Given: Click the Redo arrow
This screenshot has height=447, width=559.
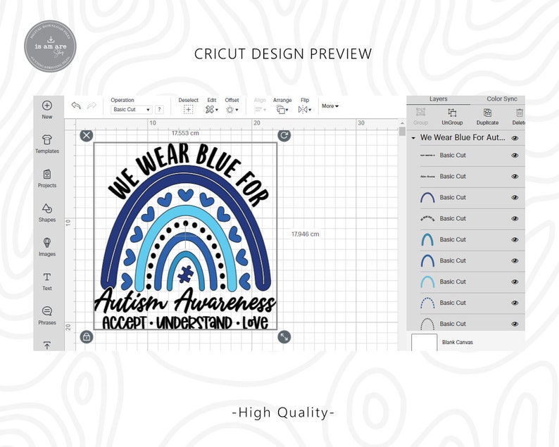Looking at the screenshot, I should 92,106.
